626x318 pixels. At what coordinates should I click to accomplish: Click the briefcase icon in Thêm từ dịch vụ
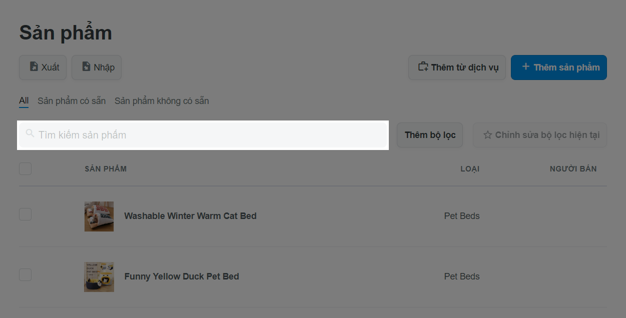[423, 67]
